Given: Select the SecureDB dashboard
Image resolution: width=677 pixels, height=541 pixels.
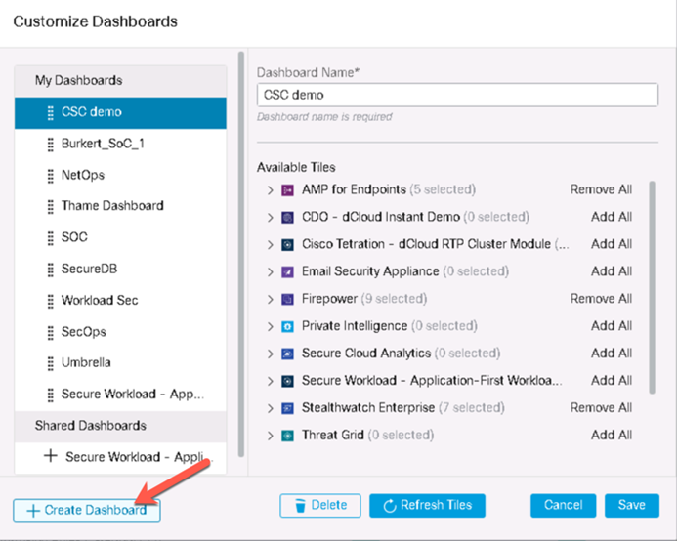Looking at the screenshot, I should coord(120,269).
